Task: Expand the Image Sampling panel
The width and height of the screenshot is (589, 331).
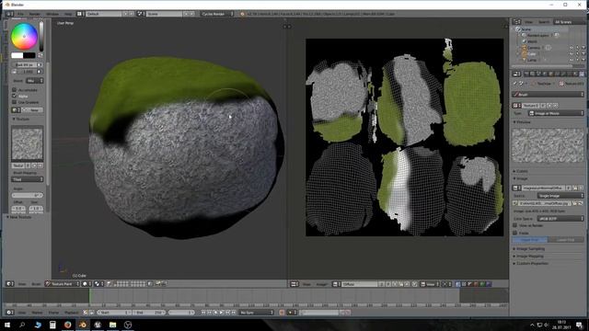Action: coord(529,248)
